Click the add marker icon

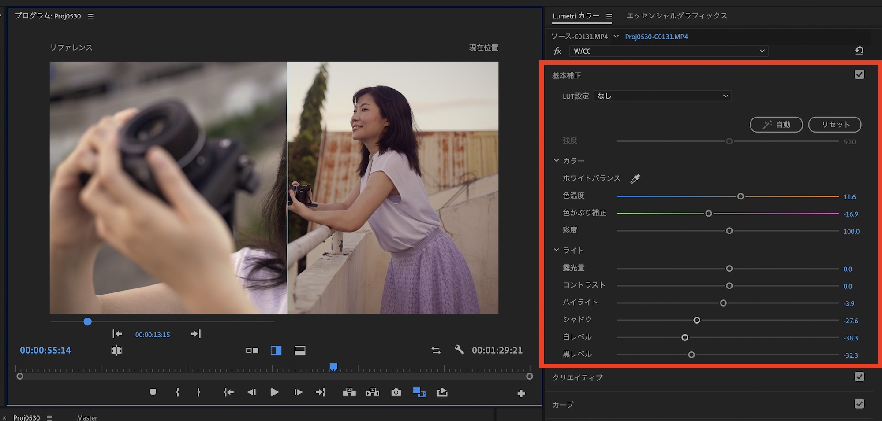pos(153,392)
